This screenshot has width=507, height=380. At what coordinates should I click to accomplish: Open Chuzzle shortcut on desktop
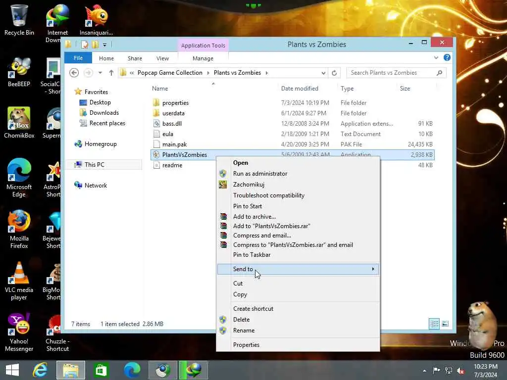point(57,332)
